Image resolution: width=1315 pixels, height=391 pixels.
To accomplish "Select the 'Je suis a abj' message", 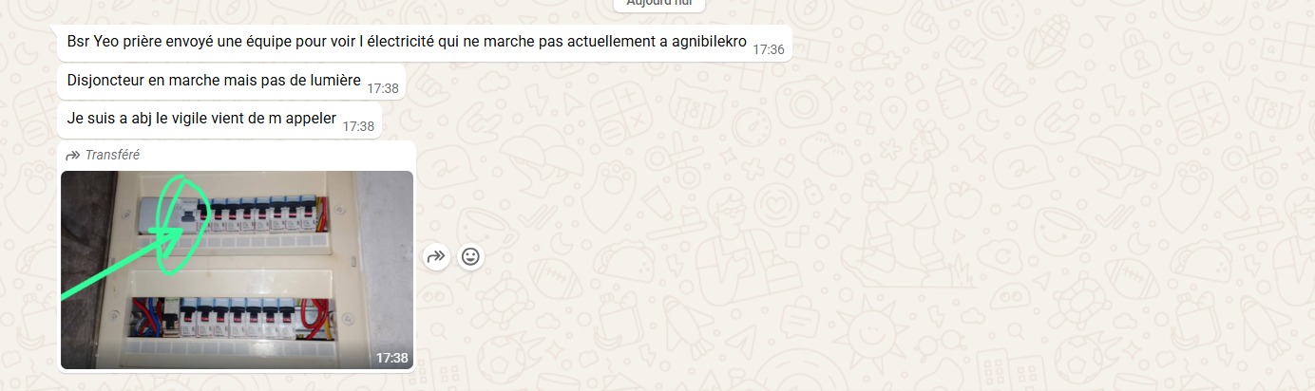I will (x=219, y=121).
